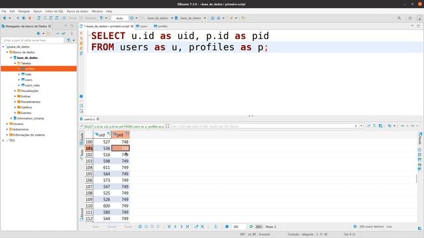Switch to the profiles editor tab
The image size is (424, 238).
pyautogui.click(x=160, y=26)
